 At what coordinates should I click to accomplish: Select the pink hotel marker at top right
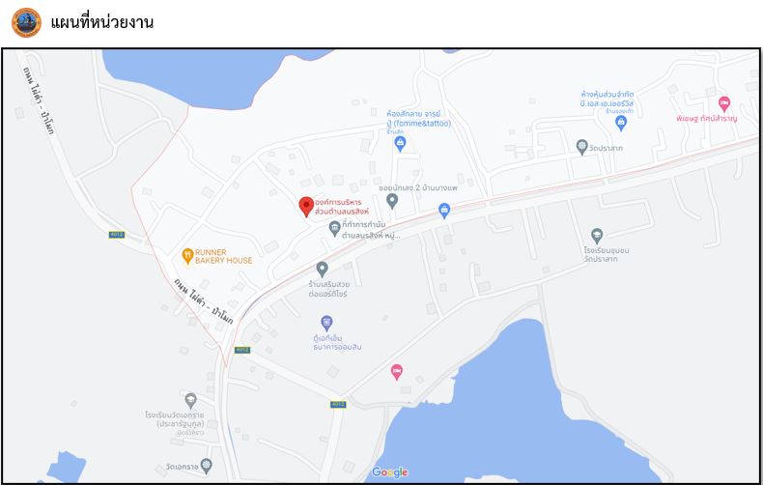[x=724, y=103]
